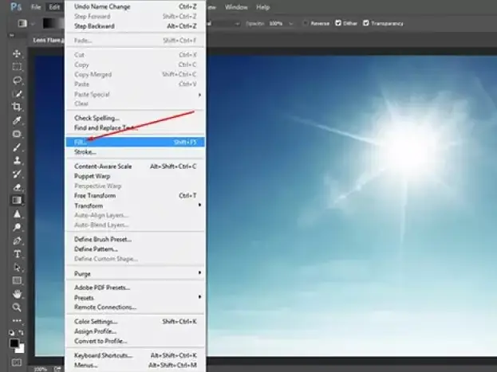Viewport: 497px width, 372px height.
Task: Select the History Brush tool
Action: click(17, 174)
